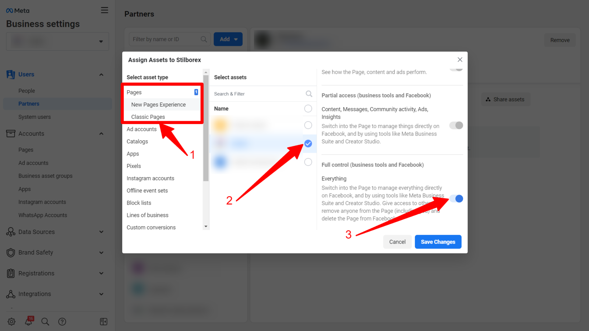Expand the Brand Safety section
Screen dimensions: 589x331
point(101,253)
